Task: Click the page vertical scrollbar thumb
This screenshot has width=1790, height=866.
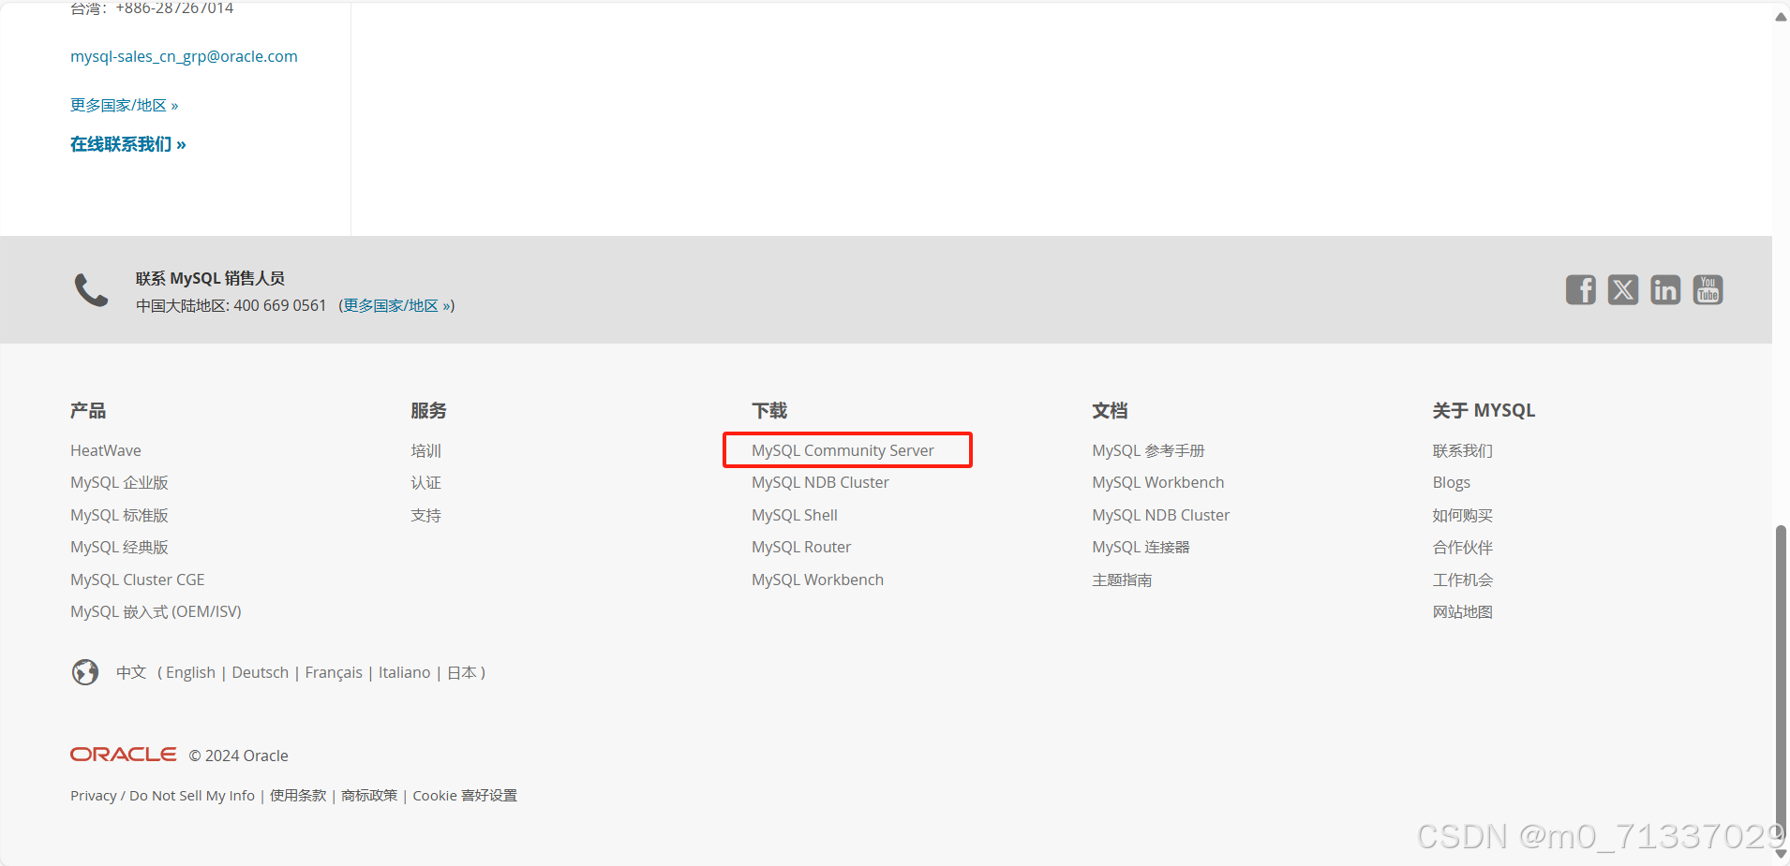Action: click(1781, 683)
